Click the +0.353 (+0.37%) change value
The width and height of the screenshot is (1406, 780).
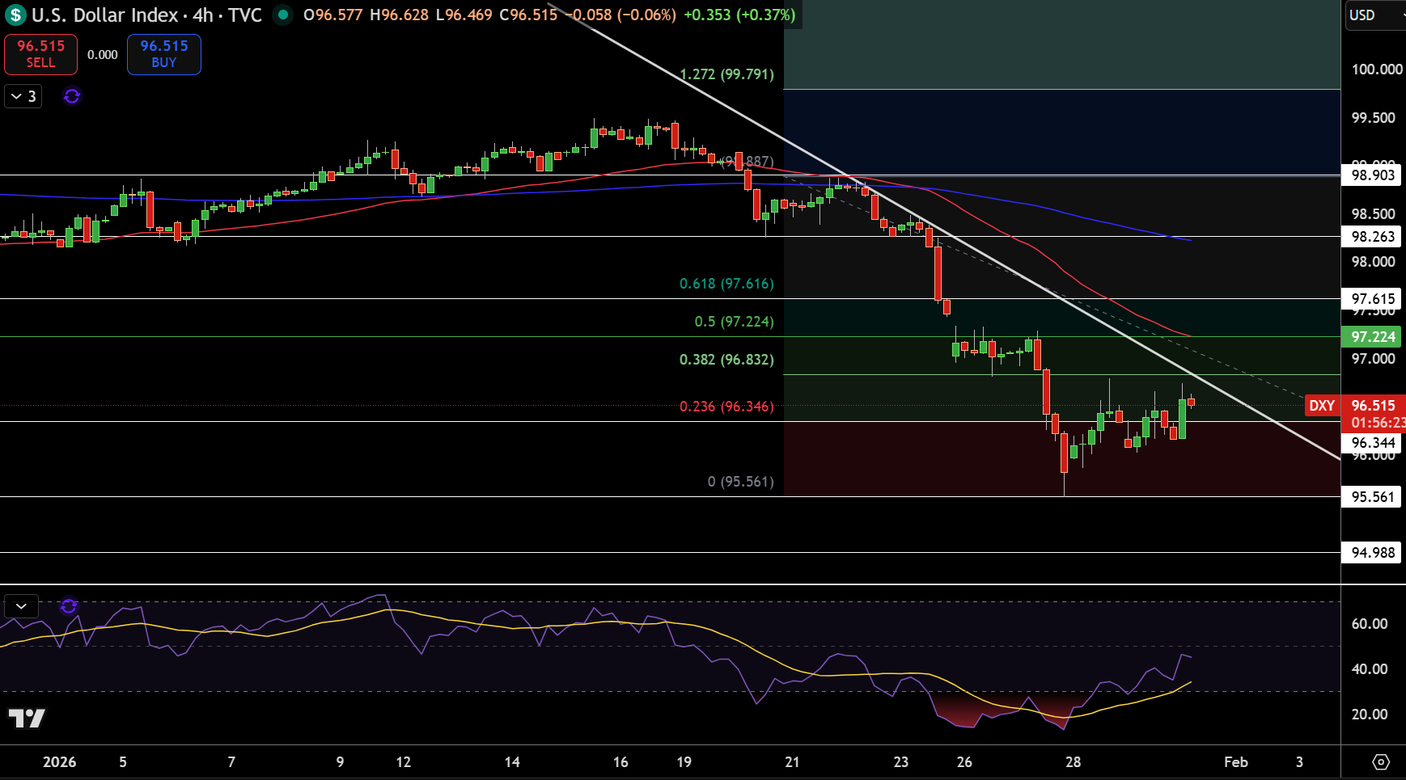(x=739, y=15)
